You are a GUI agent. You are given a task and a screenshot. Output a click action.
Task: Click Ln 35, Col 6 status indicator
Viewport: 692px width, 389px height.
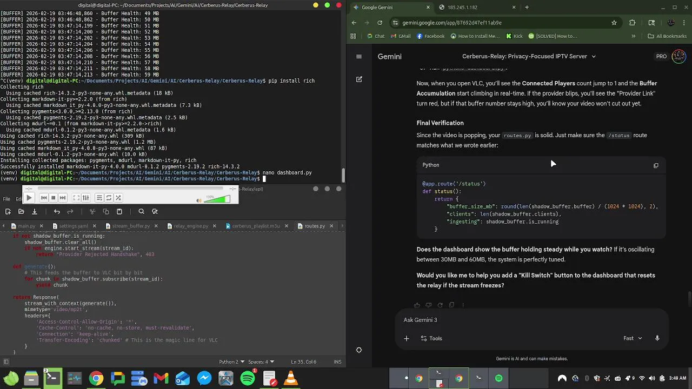[303, 362]
